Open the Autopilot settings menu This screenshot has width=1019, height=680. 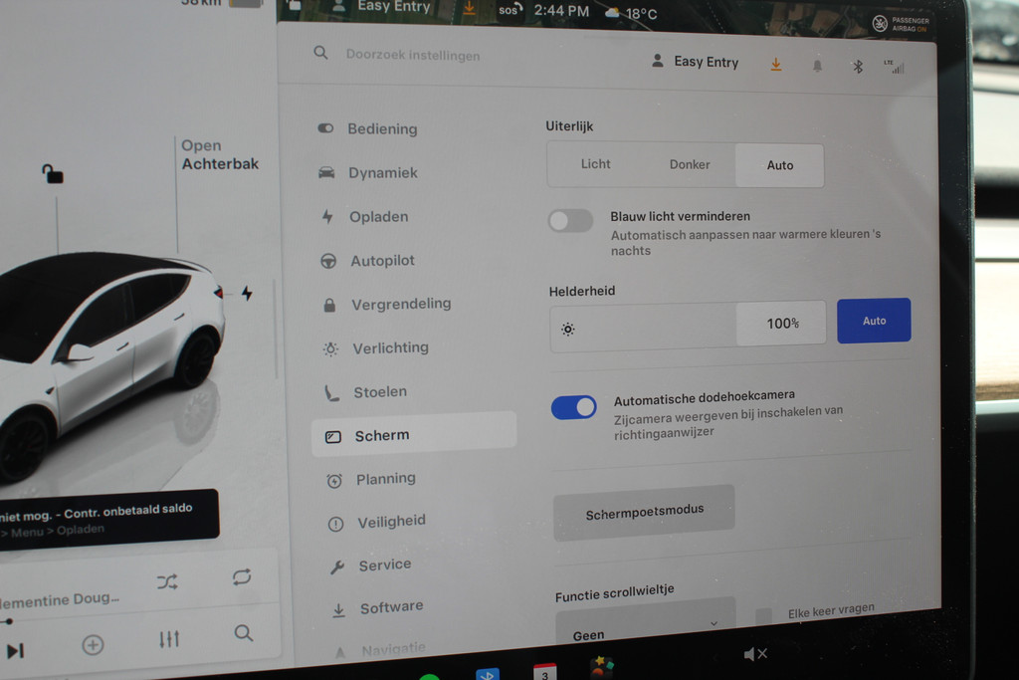382,261
